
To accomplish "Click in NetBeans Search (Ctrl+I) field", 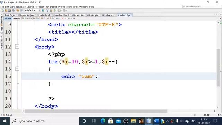I will tap(202, 6).
